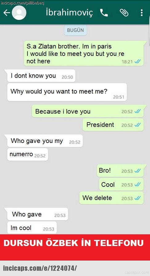Tap the 'numerro' message bubble

coord(28,154)
